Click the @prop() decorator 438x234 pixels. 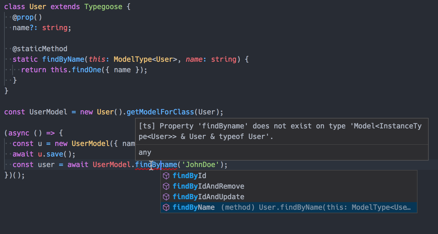(x=27, y=17)
